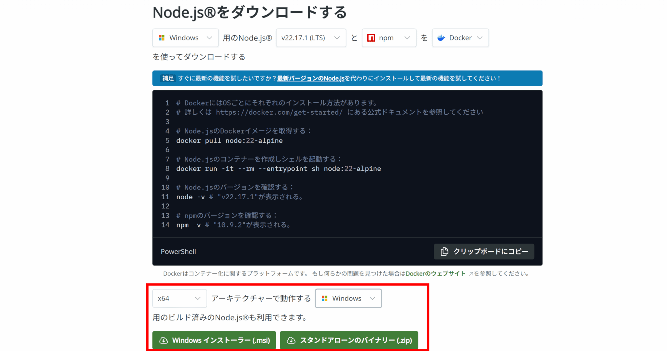Download Windows インストーラー (.msi)
This screenshot has width=667, height=351.
[214, 340]
